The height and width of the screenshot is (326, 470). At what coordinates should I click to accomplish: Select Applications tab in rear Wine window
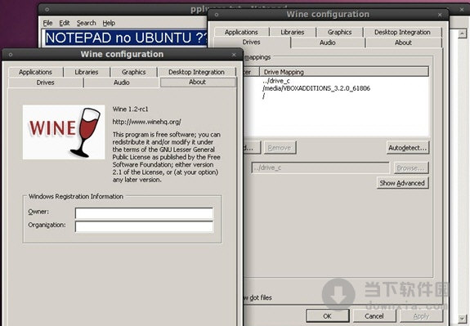(241, 32)
